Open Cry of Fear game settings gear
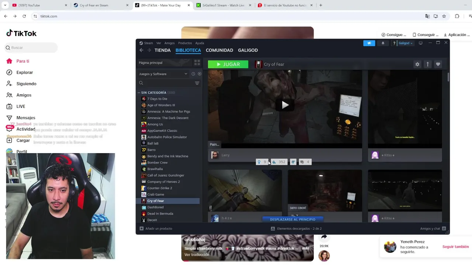 click(417, 64)
